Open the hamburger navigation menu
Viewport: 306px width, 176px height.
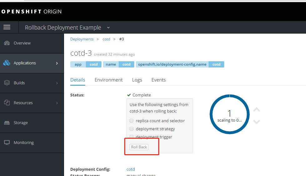[x=7, y=27]
